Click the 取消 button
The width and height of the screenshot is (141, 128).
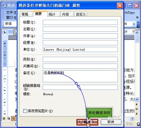pos(111,122)
